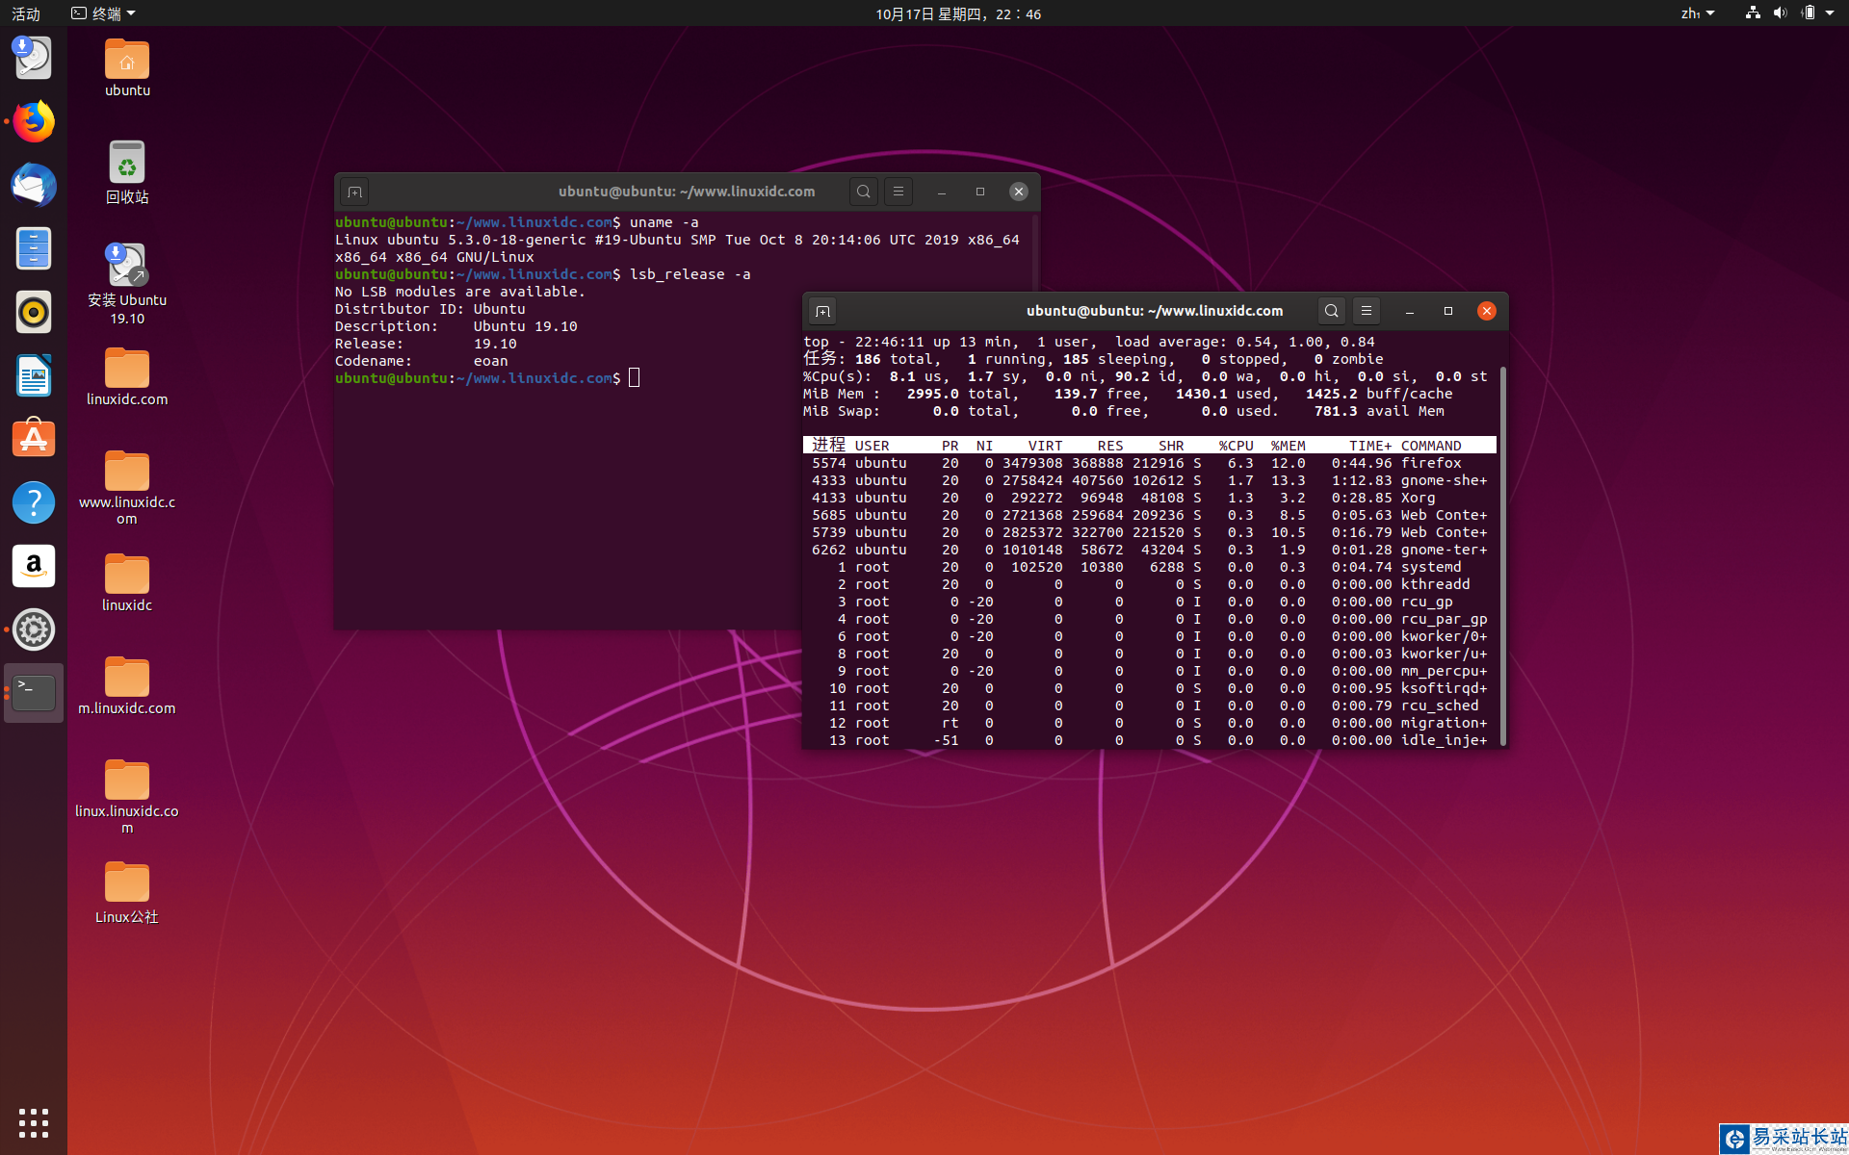Open the zh input source dropdown
This screenshot has width=1849, height=1155.
(1697, 13)
